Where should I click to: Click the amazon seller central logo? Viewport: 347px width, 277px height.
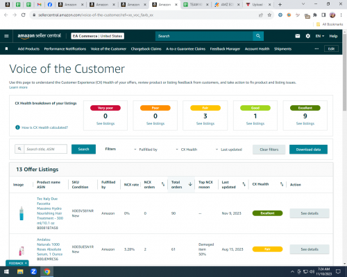point(40,36)
